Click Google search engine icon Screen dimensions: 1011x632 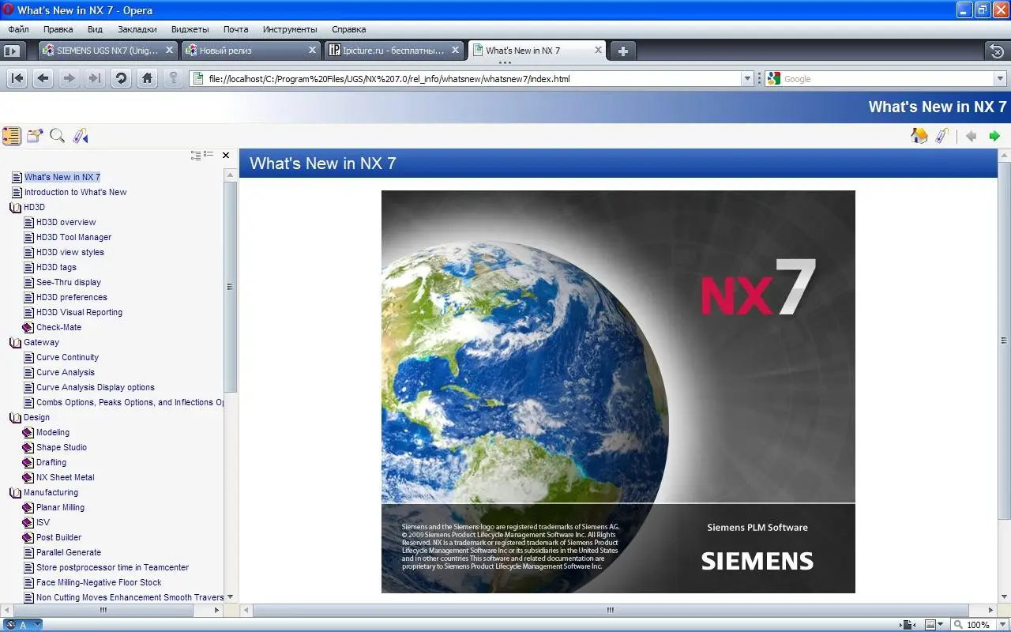(774, 79)
